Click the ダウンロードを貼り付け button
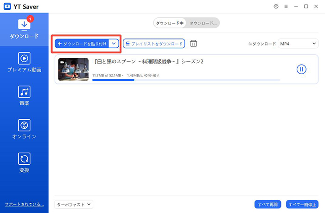325x213 pixels. pyautogui.click(x=82, y=44)
